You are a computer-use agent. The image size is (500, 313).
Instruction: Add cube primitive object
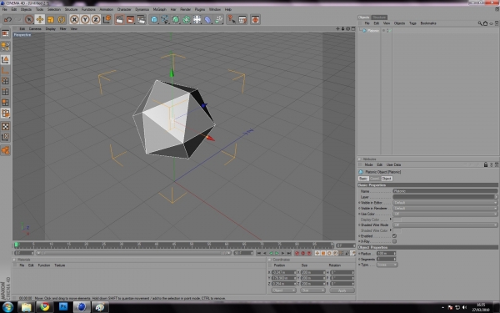[154, 19]
